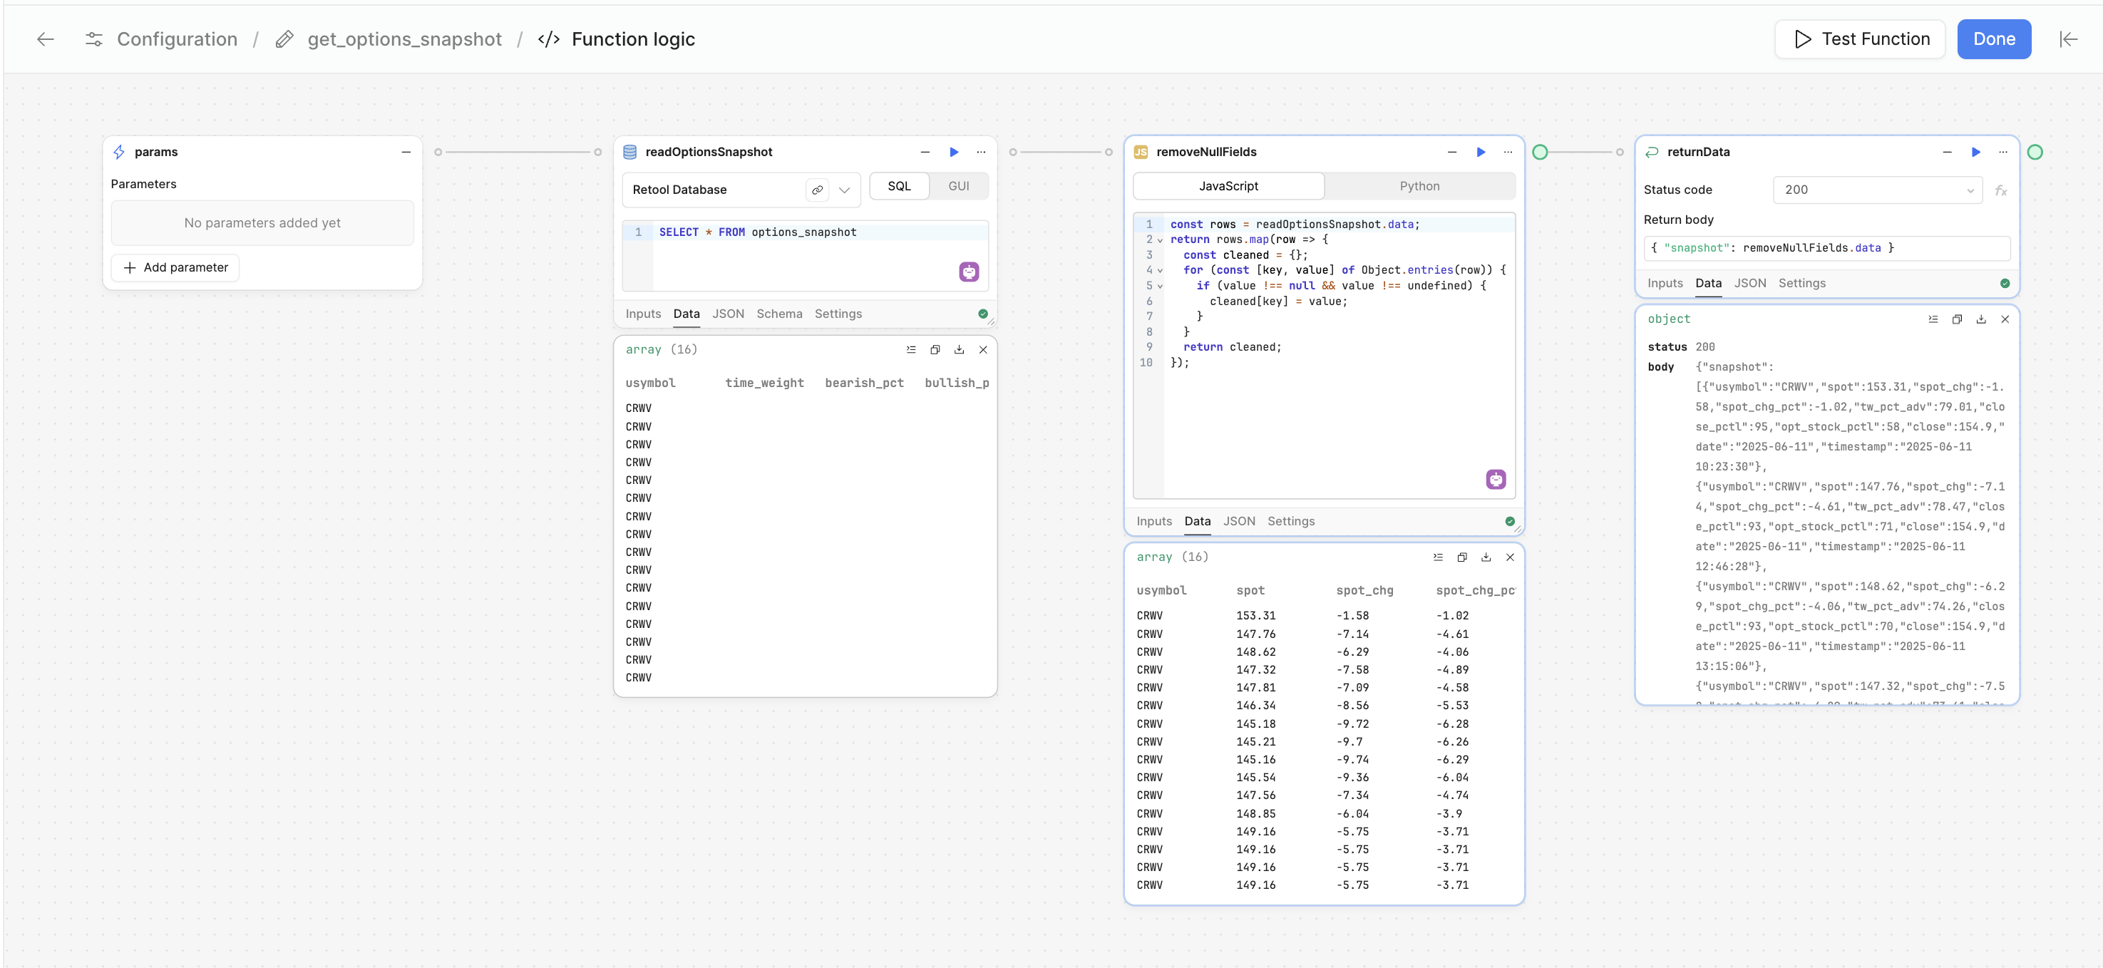Click the green output connector after removeNullFields
The image size is (2103, 968).
click(1540, 152)
